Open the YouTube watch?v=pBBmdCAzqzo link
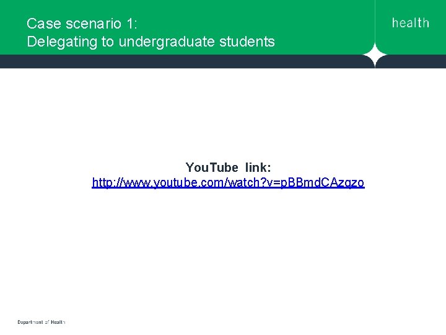This screenshot has width=446, height=335. [228, 182]
